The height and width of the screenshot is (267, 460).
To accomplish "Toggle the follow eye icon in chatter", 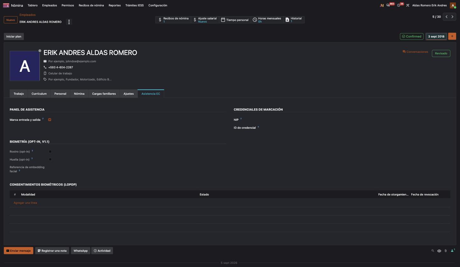I will [x=439, y=251].
